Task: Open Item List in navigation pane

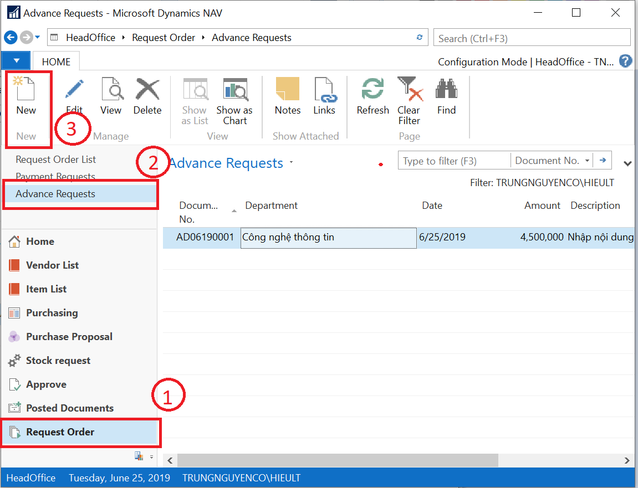Action: [47, 289]
